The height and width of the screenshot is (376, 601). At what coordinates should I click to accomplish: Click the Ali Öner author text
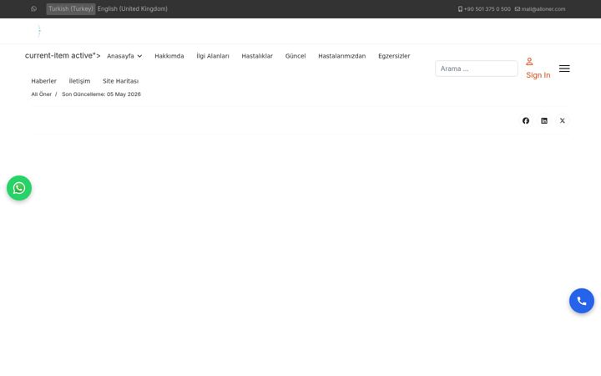42,94
